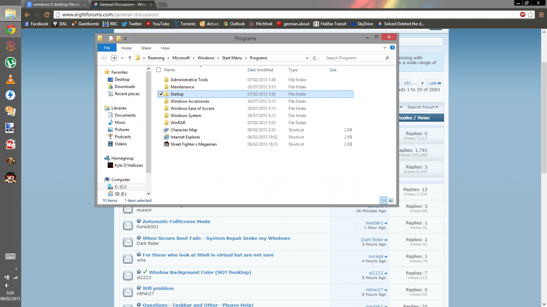Image resolution: width=547 pixels, height=307 pixels.
Task: Open the Halifax Transit bookmark
Action: click(x=330, y=24)
